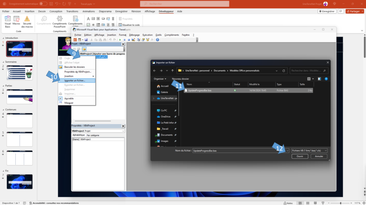This screenshot has height=205, width=366.
Task: Open the Visual Basic editor from ribbon
Action: (8, 22)
